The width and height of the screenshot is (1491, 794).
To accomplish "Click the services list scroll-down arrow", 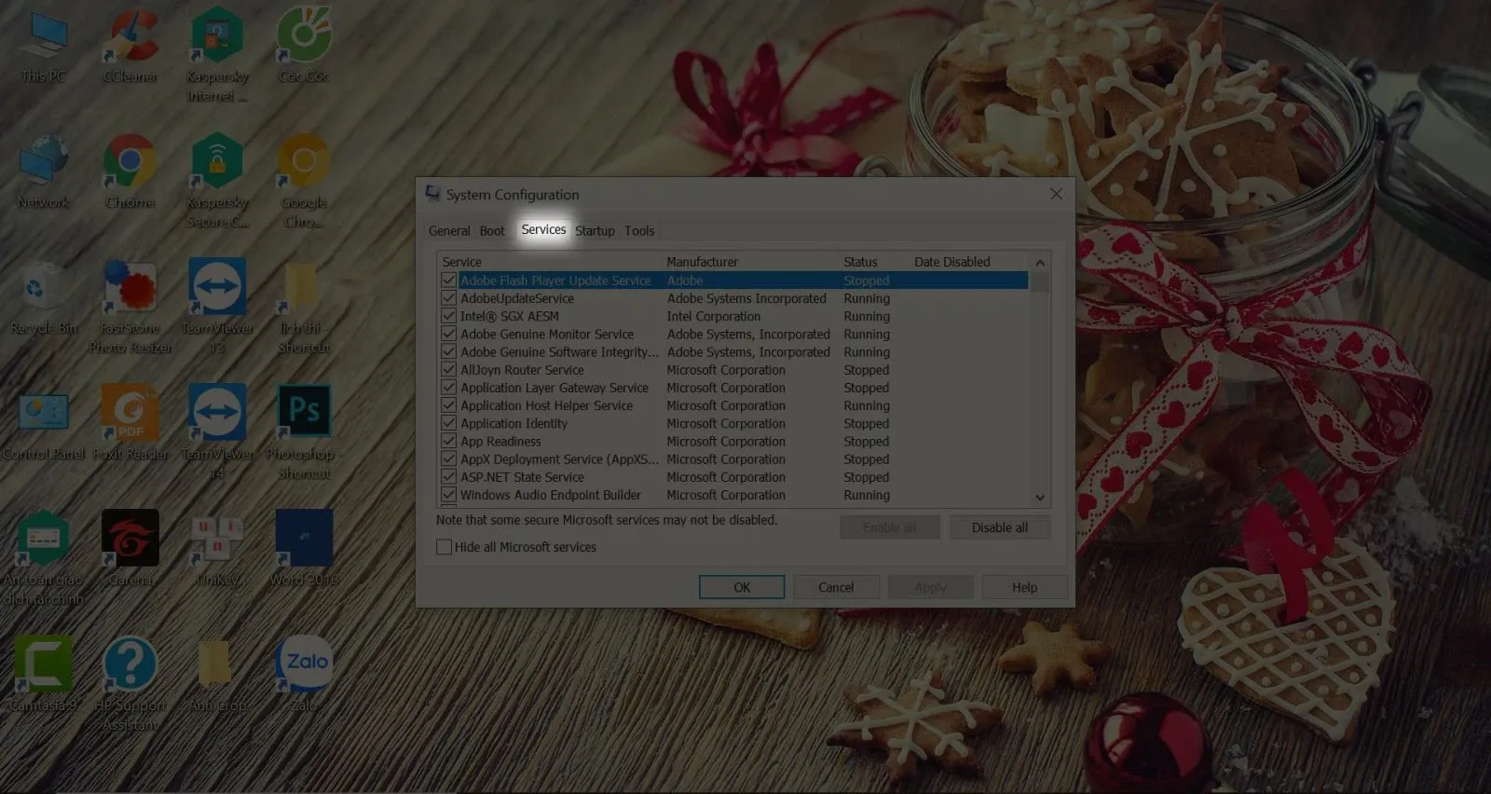I will [1040, 498].
